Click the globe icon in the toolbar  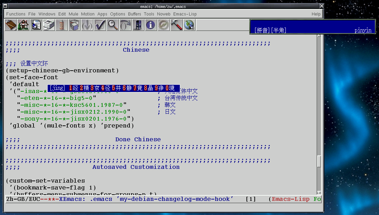[189, 25]
